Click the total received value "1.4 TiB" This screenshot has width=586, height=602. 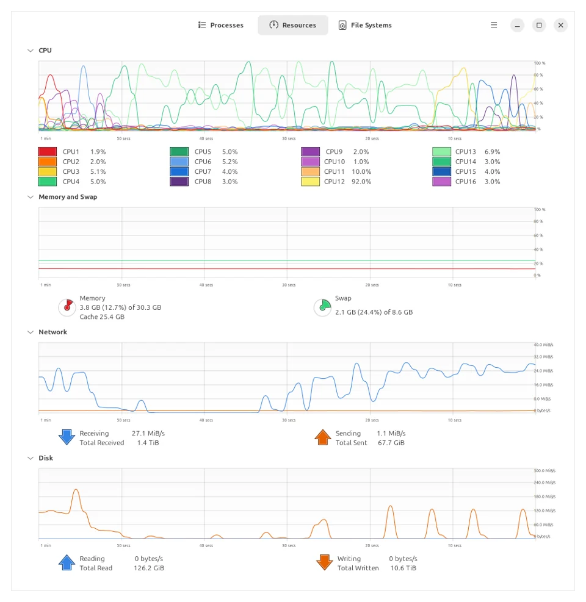148,443
